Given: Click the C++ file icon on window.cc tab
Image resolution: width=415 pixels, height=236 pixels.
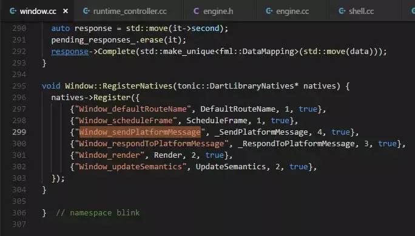Looking at the screenshot, I should pos(13,11).
